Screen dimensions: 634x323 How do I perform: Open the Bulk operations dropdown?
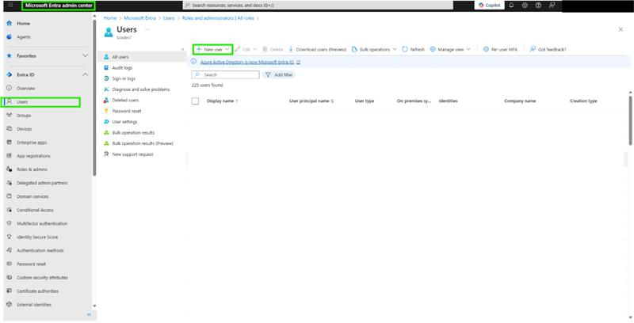(x=374, y=49)
